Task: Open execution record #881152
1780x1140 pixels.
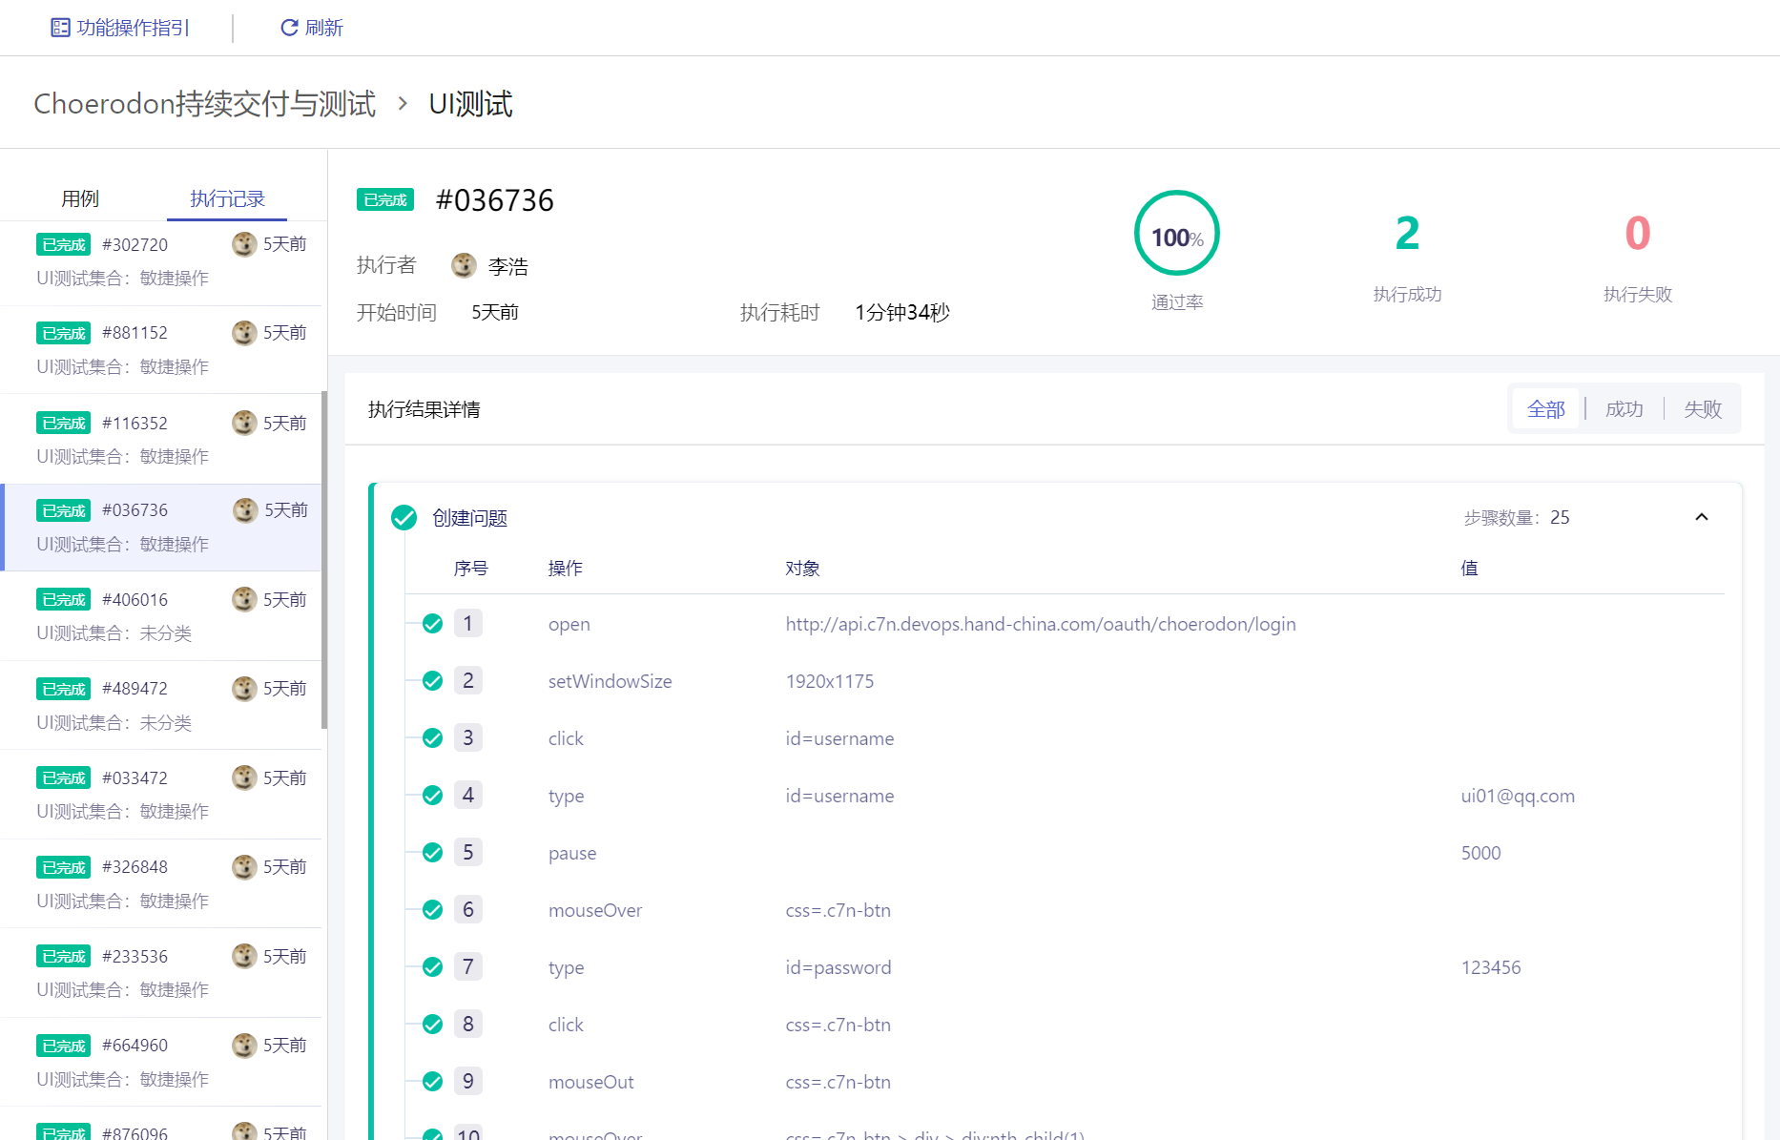Action: coord(160,349)
